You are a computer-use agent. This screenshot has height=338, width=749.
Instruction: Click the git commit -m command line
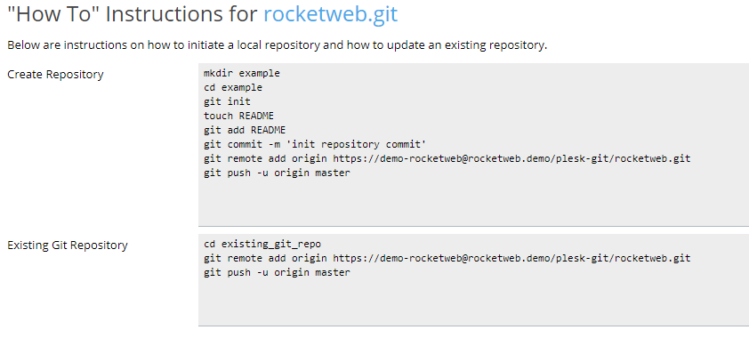(315, 144)
